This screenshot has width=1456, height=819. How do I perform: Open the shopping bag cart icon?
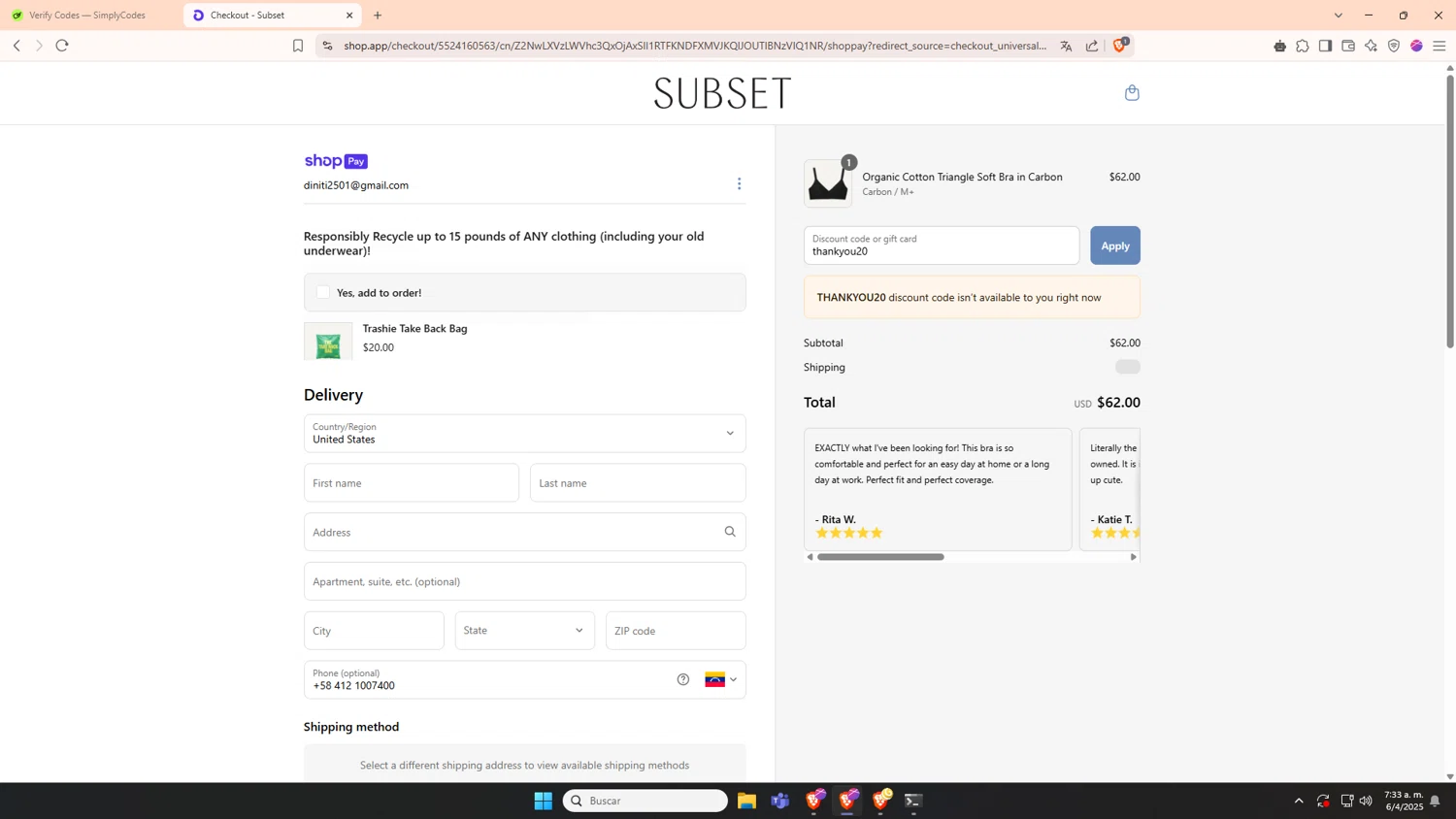click(1132, 93)
